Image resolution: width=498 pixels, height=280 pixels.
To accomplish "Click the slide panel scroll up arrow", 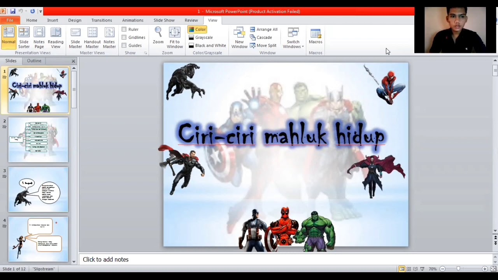I will pyautogui.click(x=74, y=68).
